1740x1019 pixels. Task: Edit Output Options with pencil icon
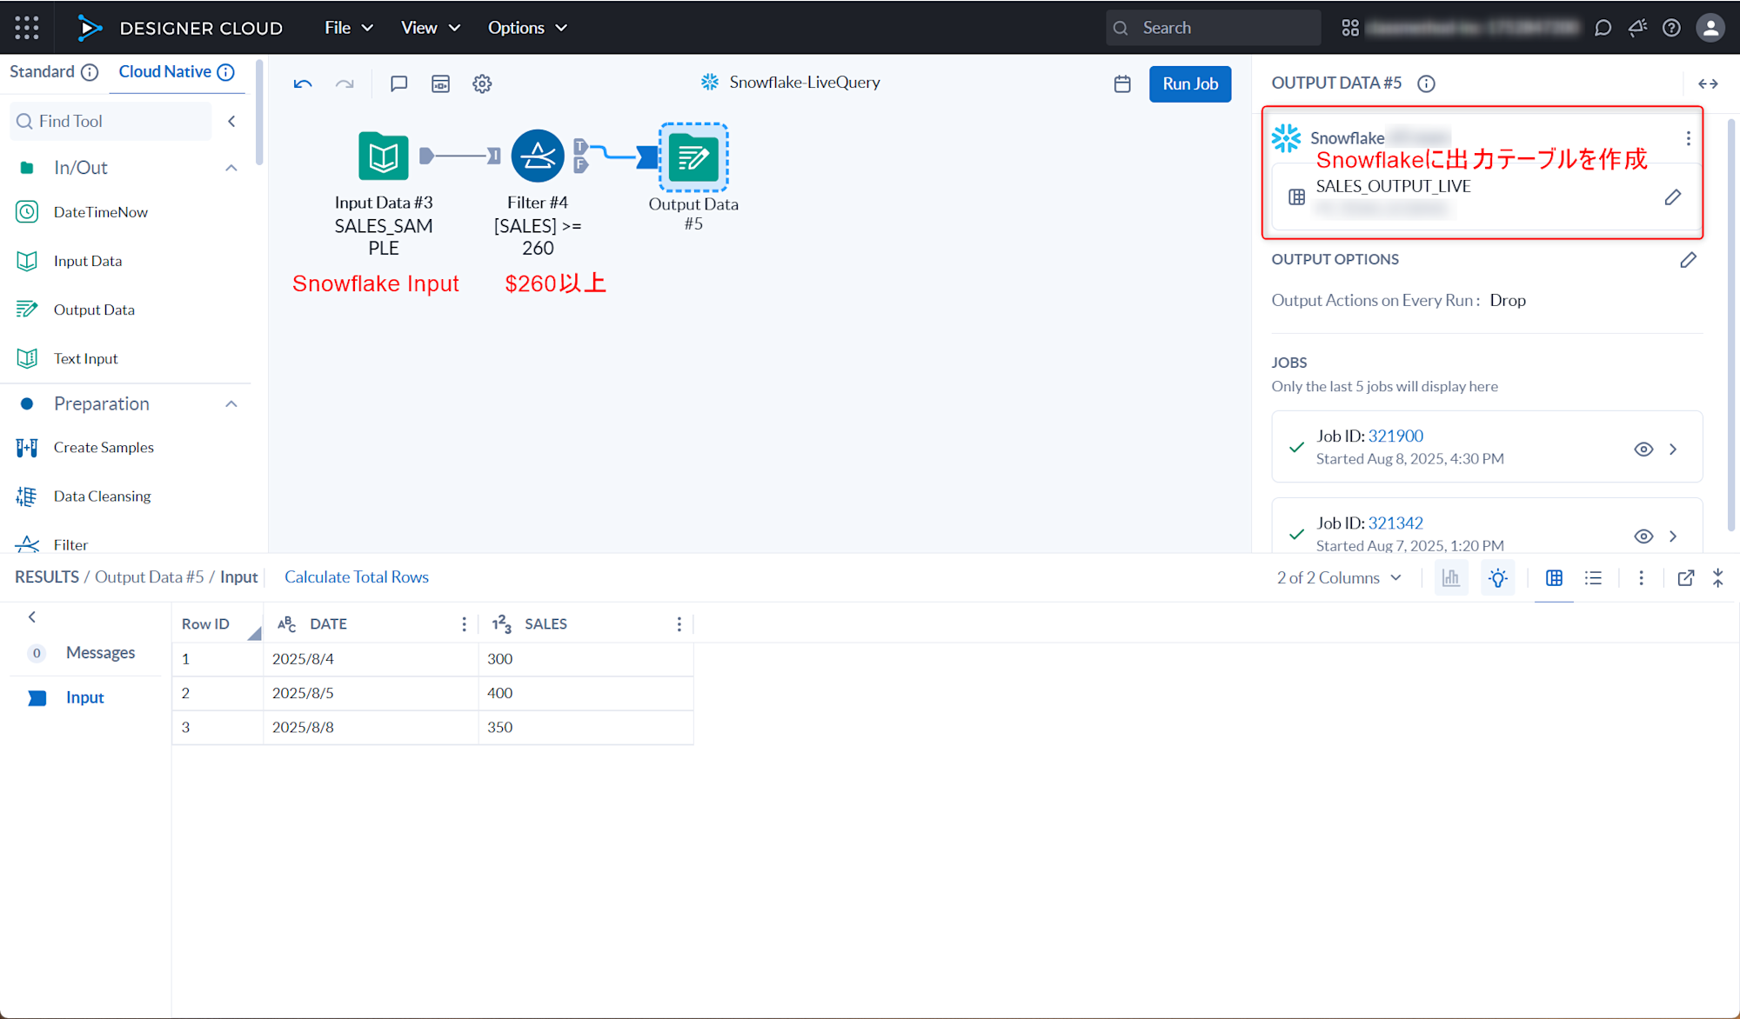1688,260
